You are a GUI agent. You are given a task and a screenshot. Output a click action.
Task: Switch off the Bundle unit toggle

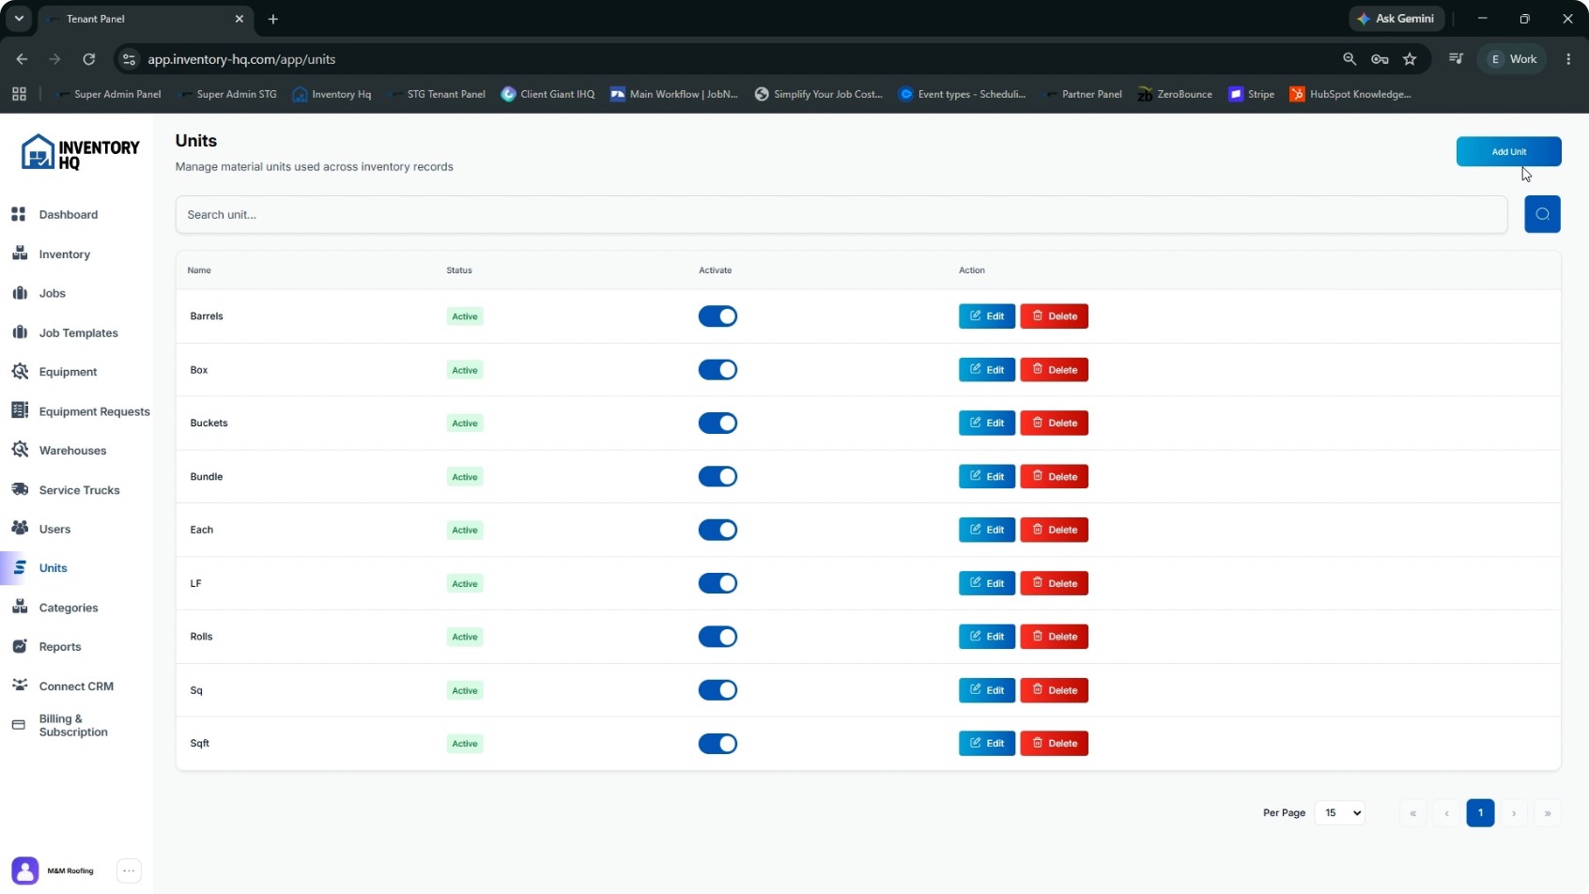tap(717, 476)
